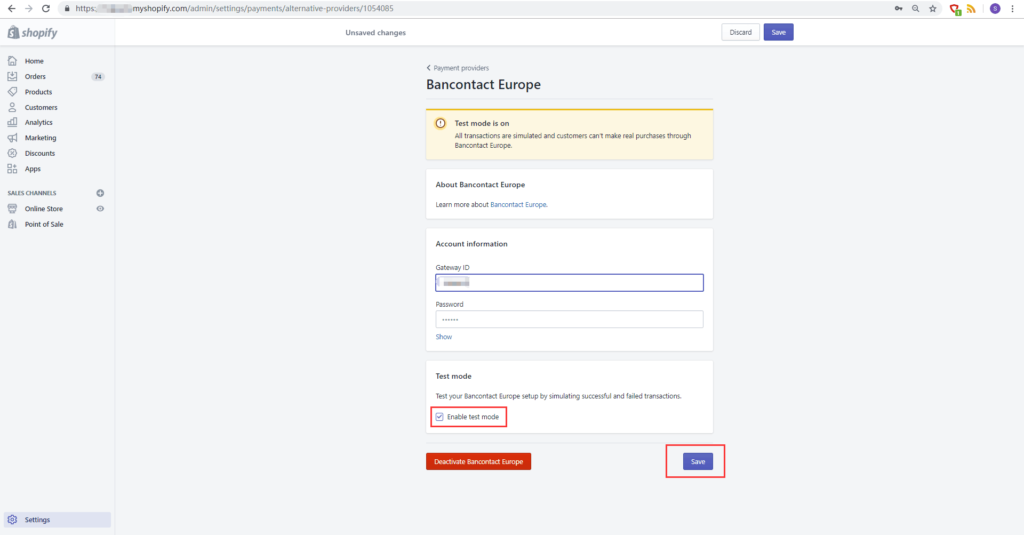Click Show to reveal password
The height and width of the screenshot is (535, 1024).
444,337
